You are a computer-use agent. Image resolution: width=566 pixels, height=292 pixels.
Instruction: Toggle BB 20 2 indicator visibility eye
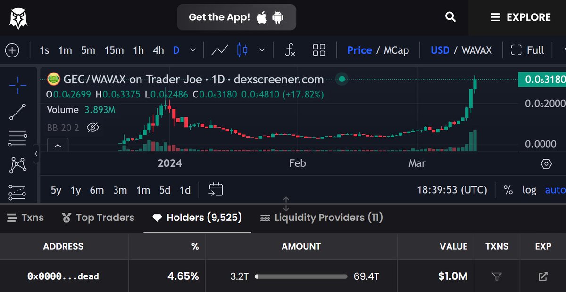(x=92, y=127)
